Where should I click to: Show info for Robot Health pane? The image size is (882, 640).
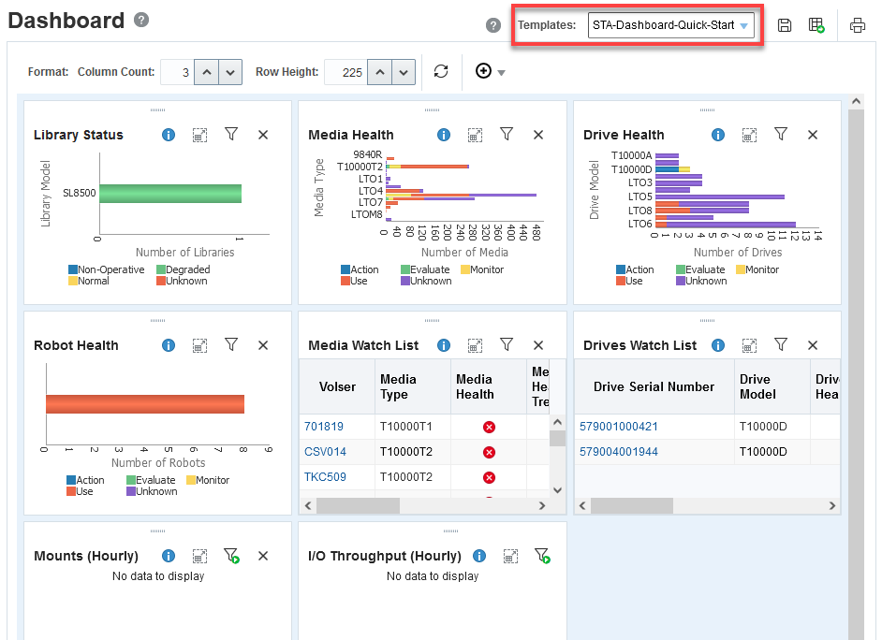[169, 345]
